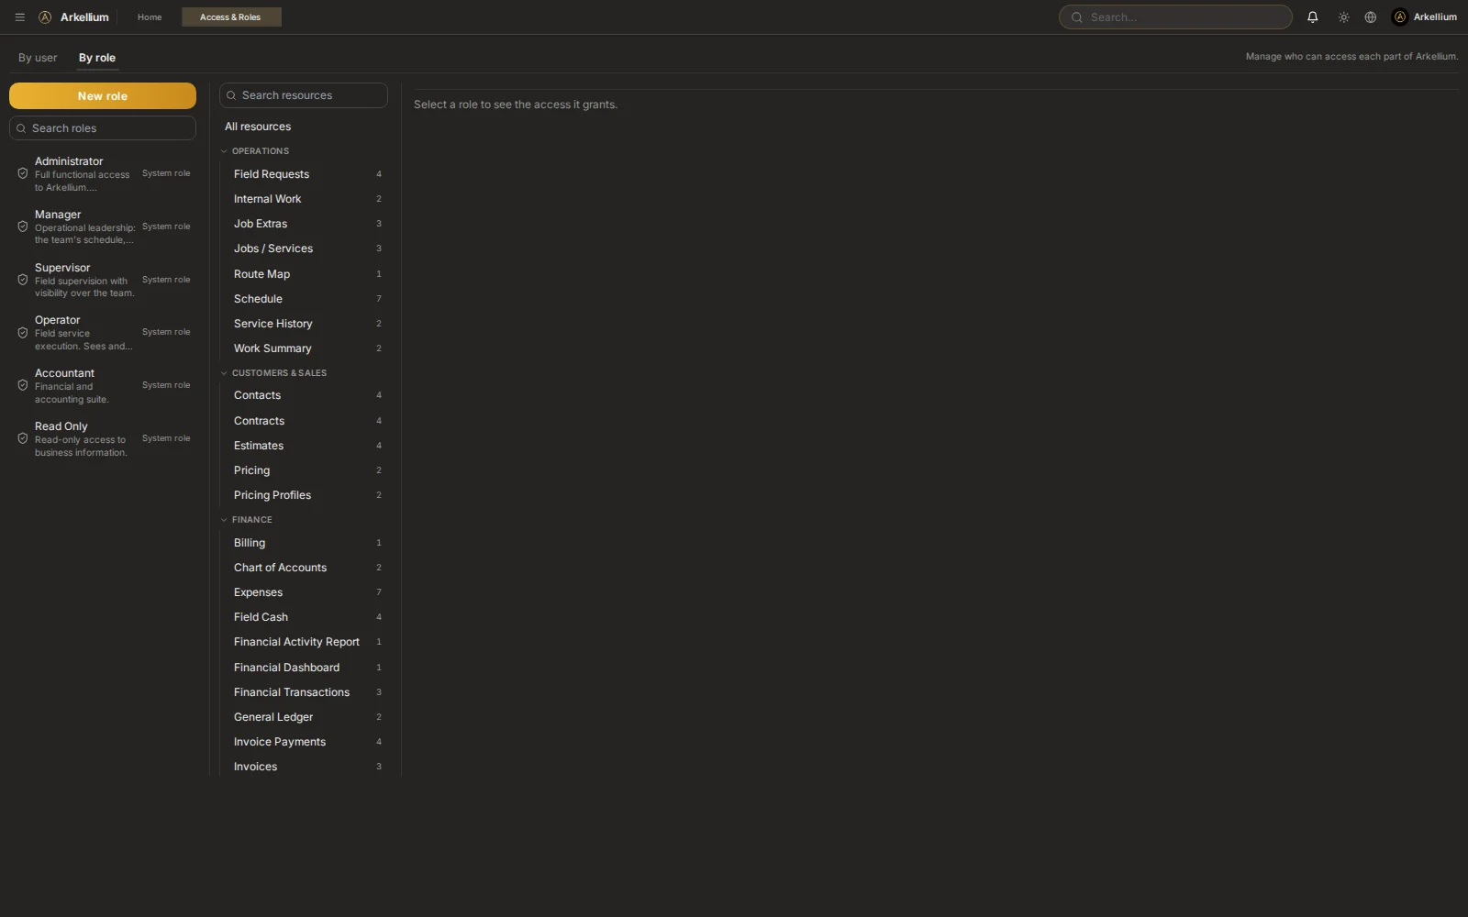Click the shield icon beside Supervisor
Image resolution: width=1468 pixels, height=917 pixels.
click(23, 280)
